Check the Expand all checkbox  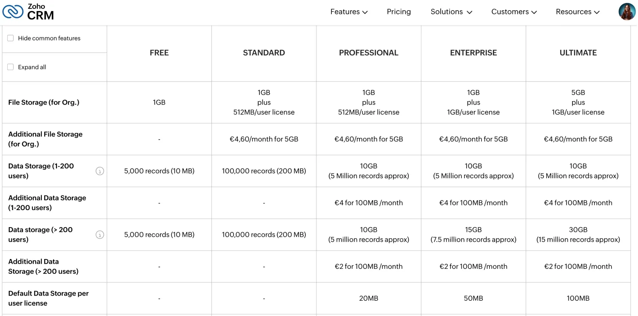tap(11, 67)
